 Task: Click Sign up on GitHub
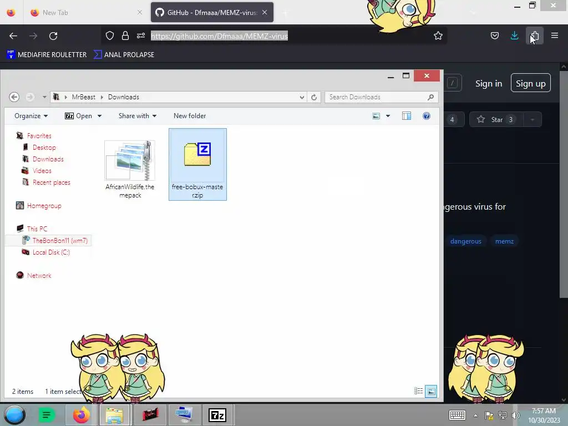coord(531,83)
